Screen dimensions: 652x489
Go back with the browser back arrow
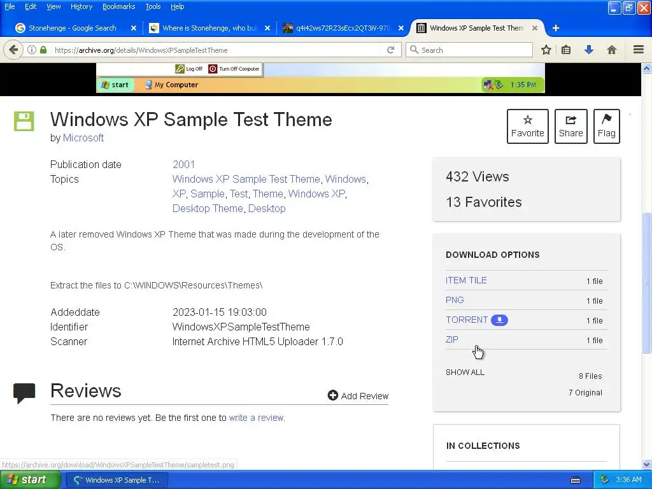[x=13, y=50]
